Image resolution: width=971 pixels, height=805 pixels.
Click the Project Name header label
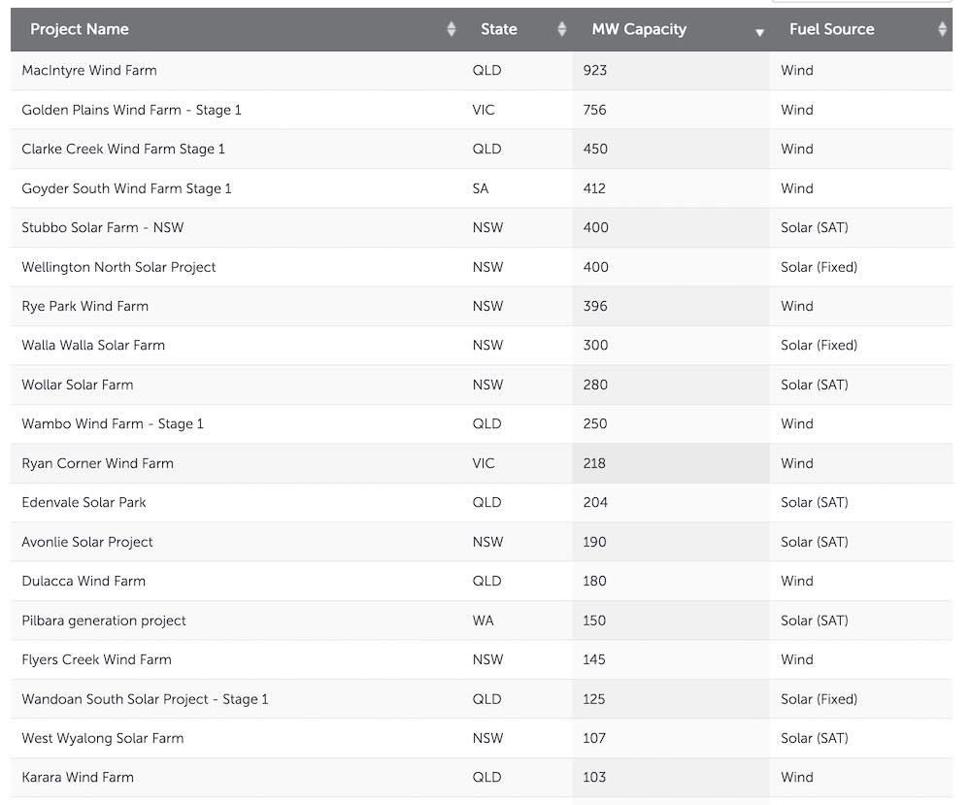pos(80,29)
